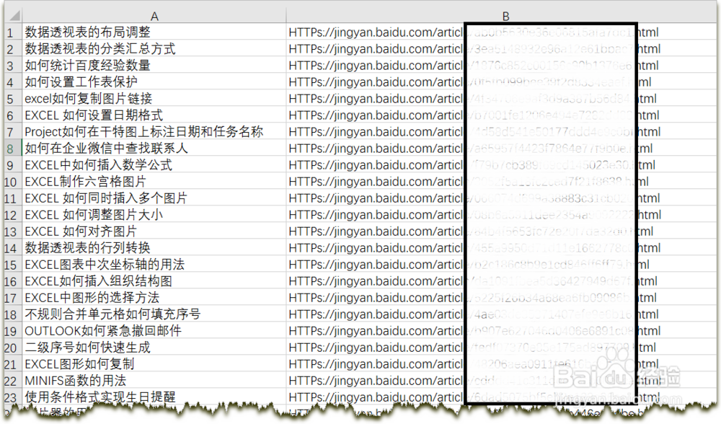Click cell with EXCEL中如何插入数学公式
Screen dimensions: 721x424
[x=154, y=164]
